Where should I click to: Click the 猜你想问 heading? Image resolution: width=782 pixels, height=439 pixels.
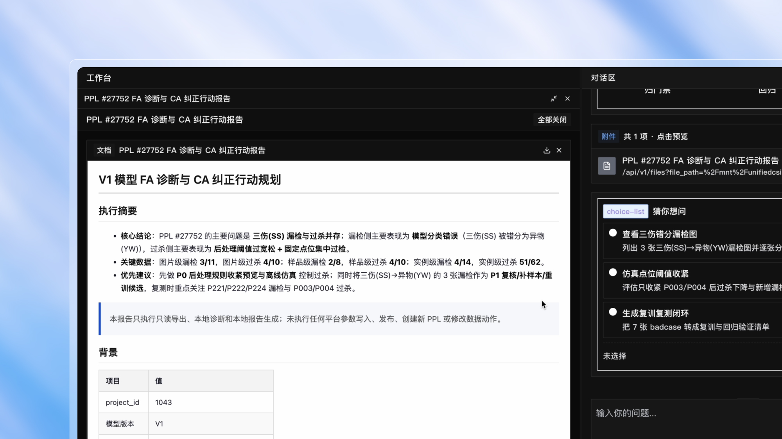pos(669,211)
